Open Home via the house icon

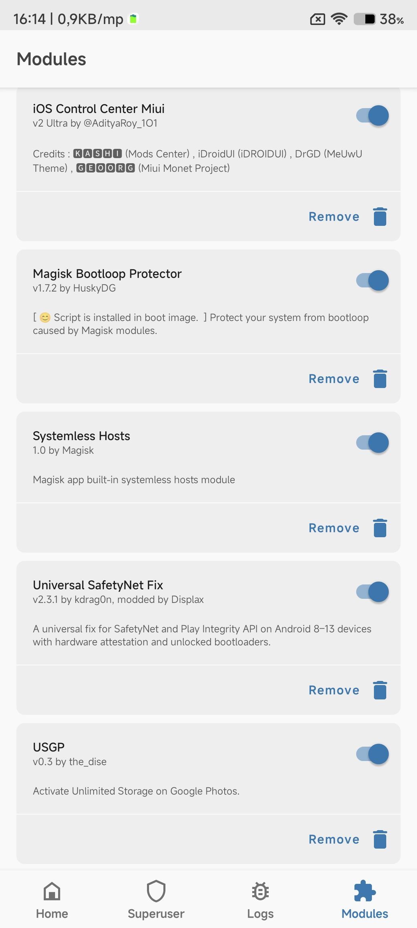click(x=52, y=892)
